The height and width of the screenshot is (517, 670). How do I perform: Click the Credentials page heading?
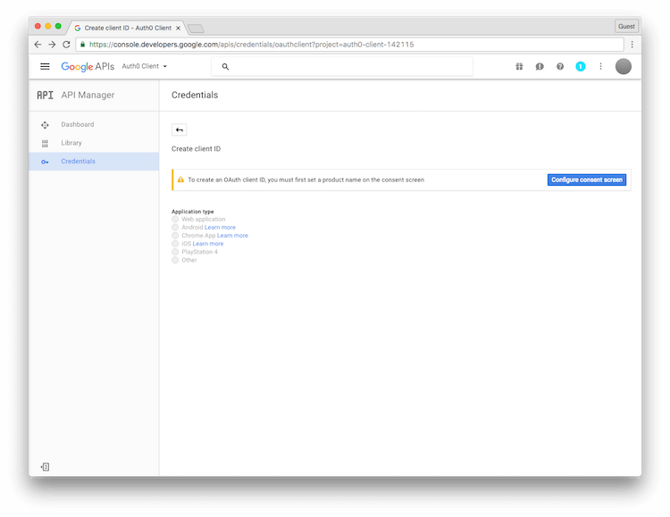195,95
